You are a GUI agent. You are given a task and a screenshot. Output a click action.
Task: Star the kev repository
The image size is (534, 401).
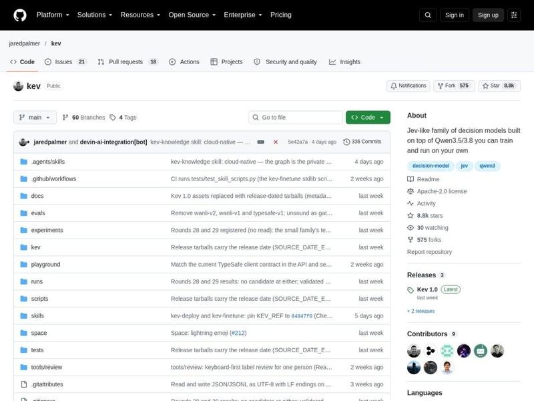tap(499, 86)
